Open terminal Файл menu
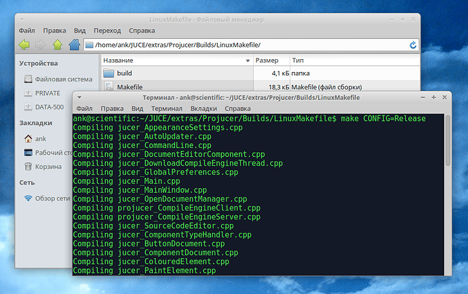This screenshot has height=294, width=468. [x=85, y=109]
